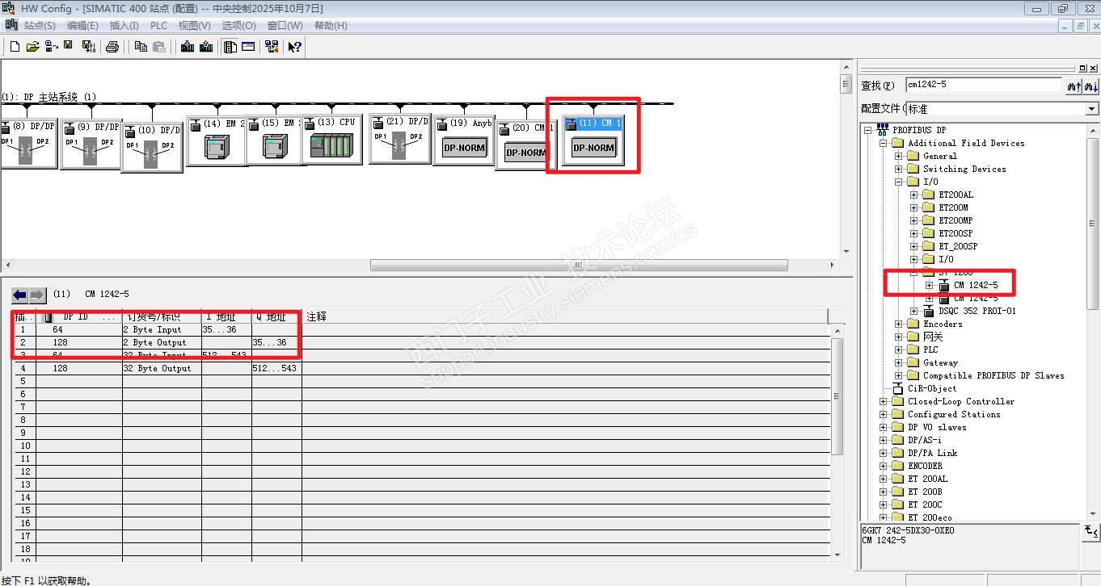Click the 注释 column header
1101x586 pixels.
point(567,317)
